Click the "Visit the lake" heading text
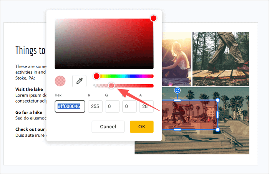 (29, 89)
